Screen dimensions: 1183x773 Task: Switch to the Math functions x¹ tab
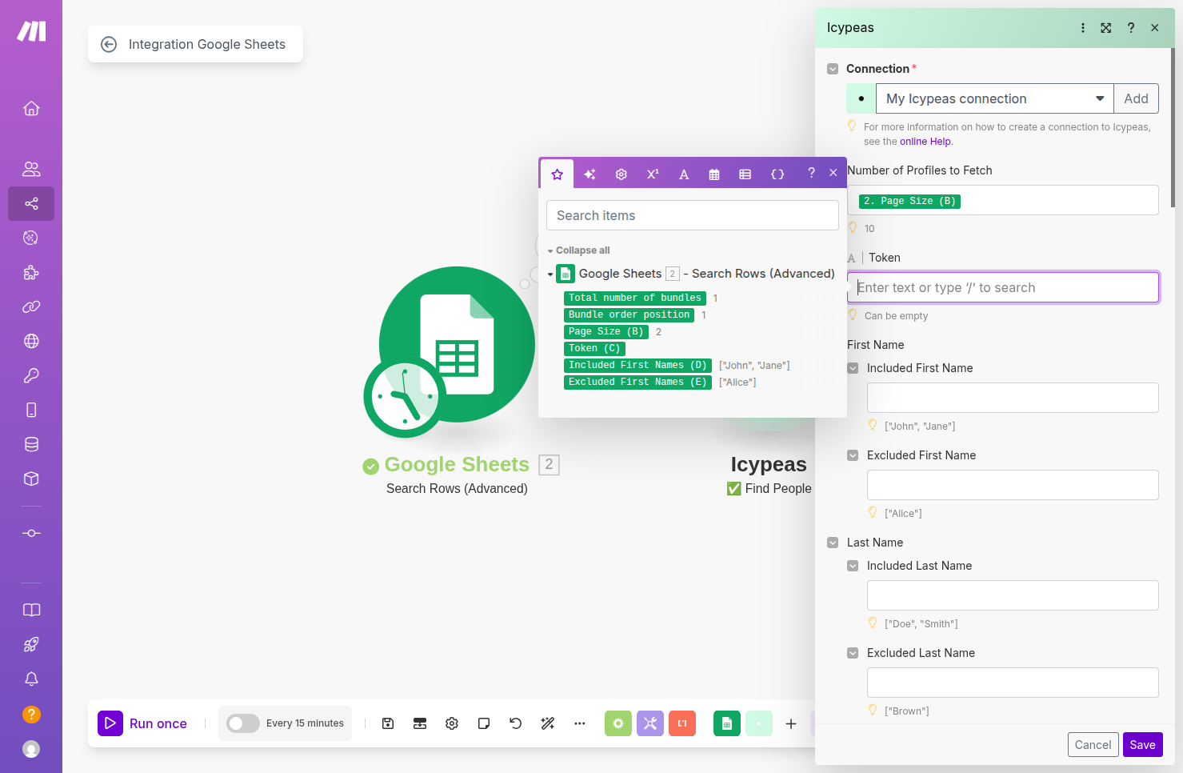(x=653, y=174)
